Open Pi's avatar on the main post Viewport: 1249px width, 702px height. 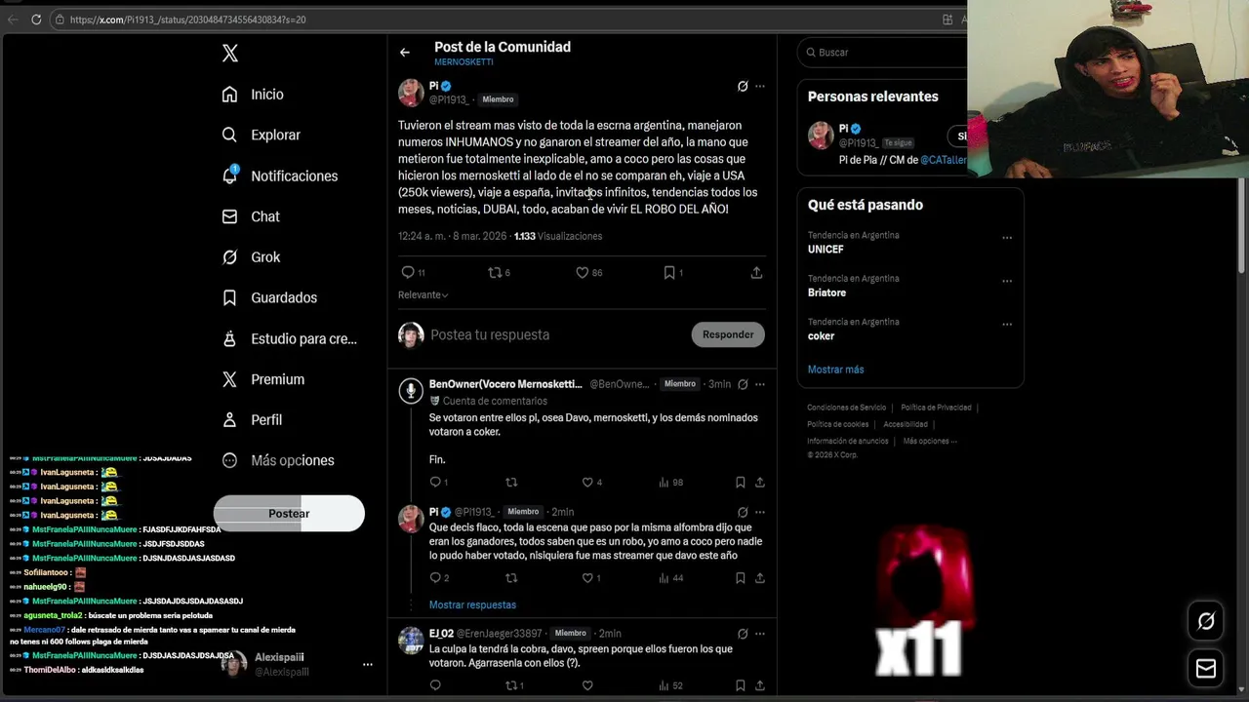pos(411,93)
